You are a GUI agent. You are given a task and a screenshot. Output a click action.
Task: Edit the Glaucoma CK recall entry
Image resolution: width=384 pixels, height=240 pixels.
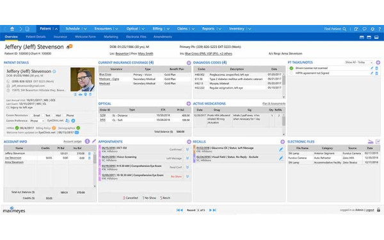tap(281, 149)
